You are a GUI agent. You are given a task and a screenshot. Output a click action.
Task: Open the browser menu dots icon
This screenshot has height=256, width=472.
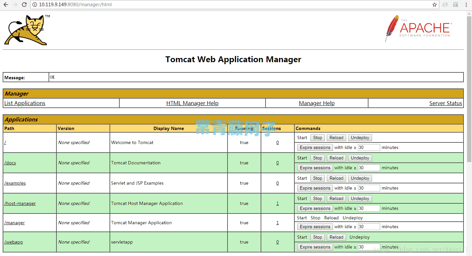click(466, 5)
